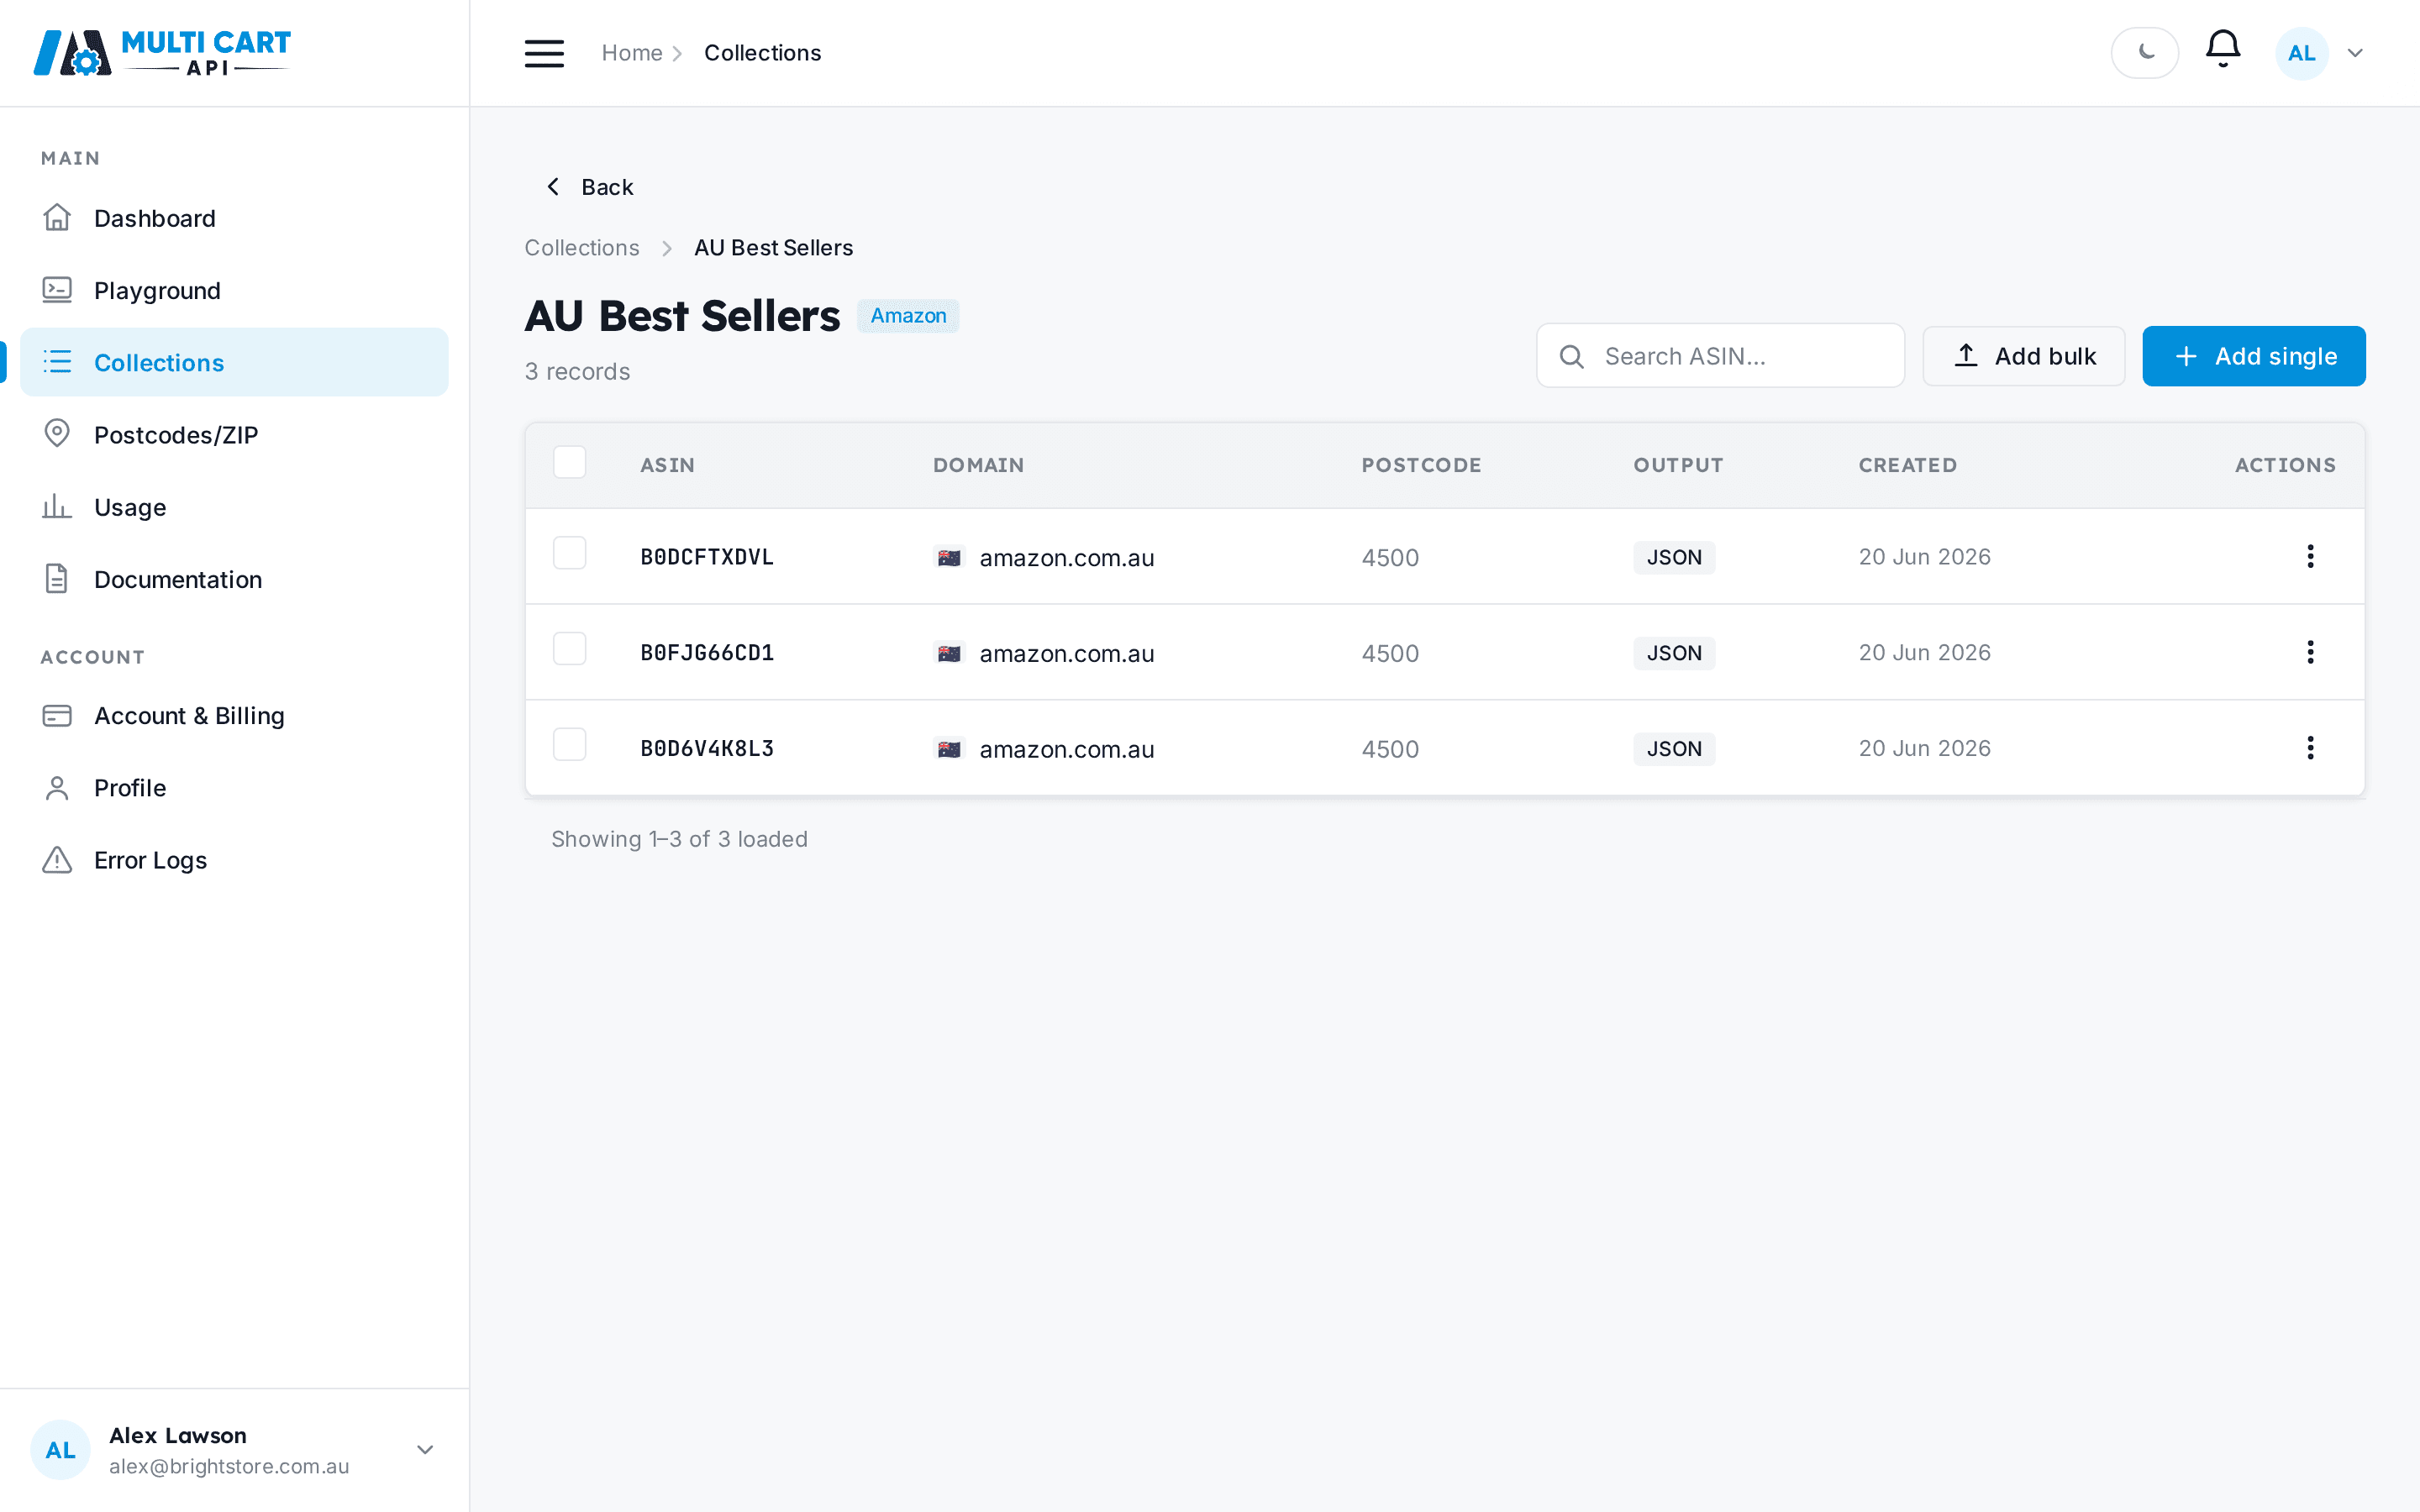
Task: Click the Account & Billing card icon
Action: [x=57, y=715]
